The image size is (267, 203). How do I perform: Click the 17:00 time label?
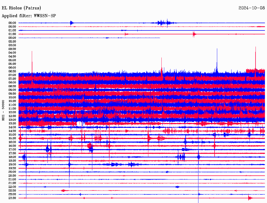12,150
